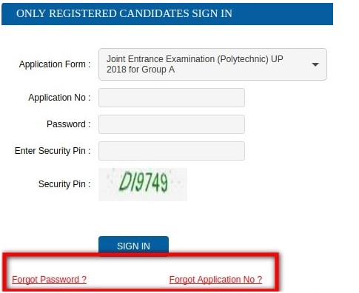Click the green captcha digits 9749
The height and width of the screenshot is (293, 359).
pyautogui.click(x=152, y=183)
